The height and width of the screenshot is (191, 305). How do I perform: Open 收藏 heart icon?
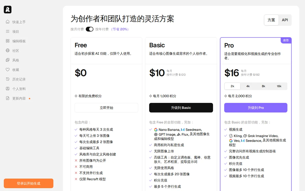tap(8, 70)
